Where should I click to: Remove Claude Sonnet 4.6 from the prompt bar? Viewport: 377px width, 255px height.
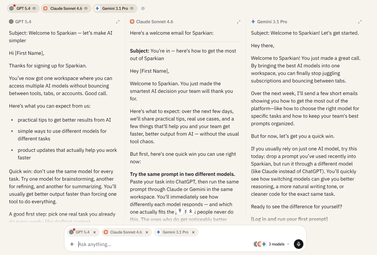click(x=147, y=232)
